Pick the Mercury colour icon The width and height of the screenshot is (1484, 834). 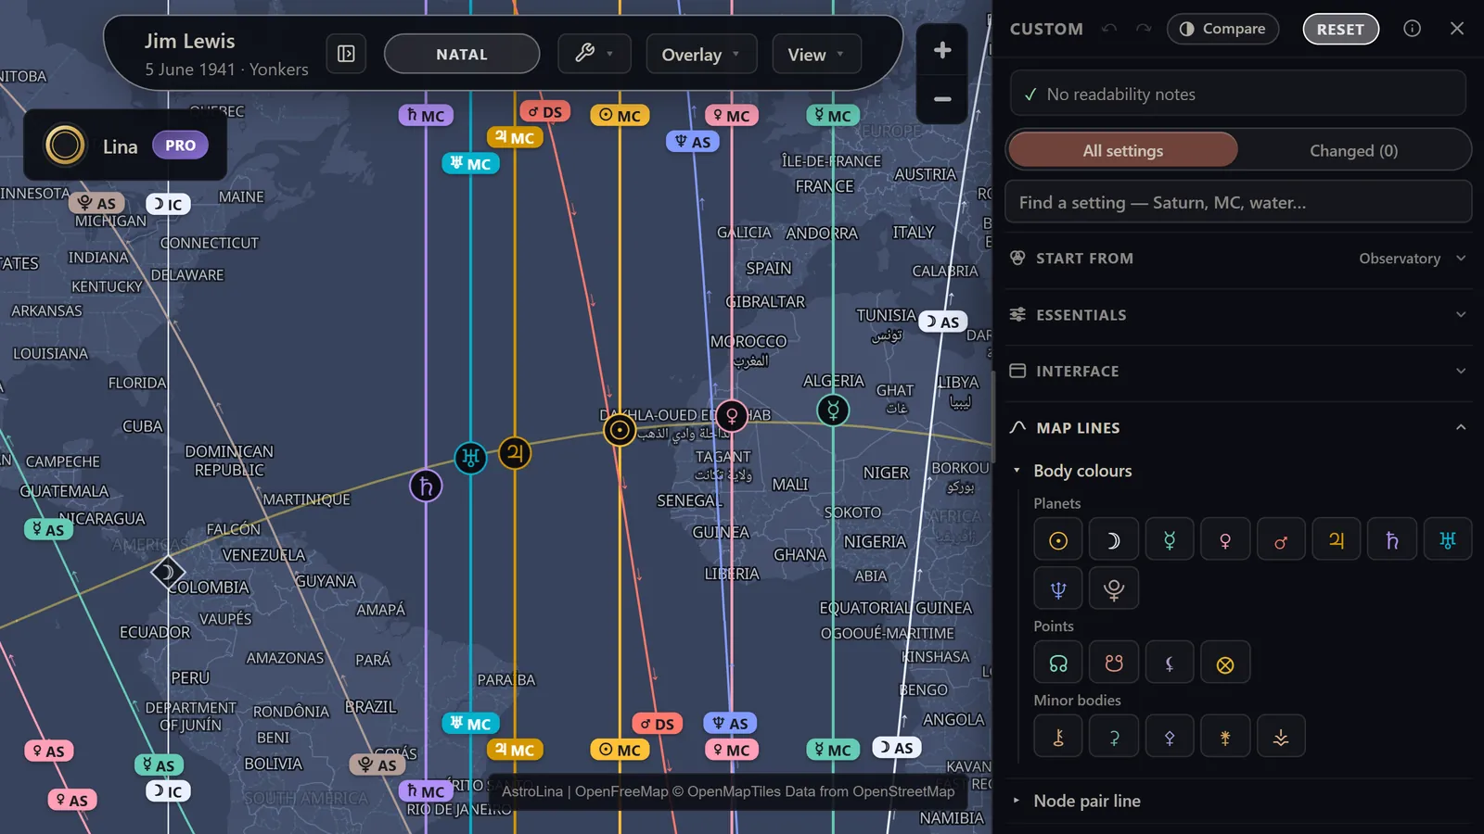coord(1170,540)
